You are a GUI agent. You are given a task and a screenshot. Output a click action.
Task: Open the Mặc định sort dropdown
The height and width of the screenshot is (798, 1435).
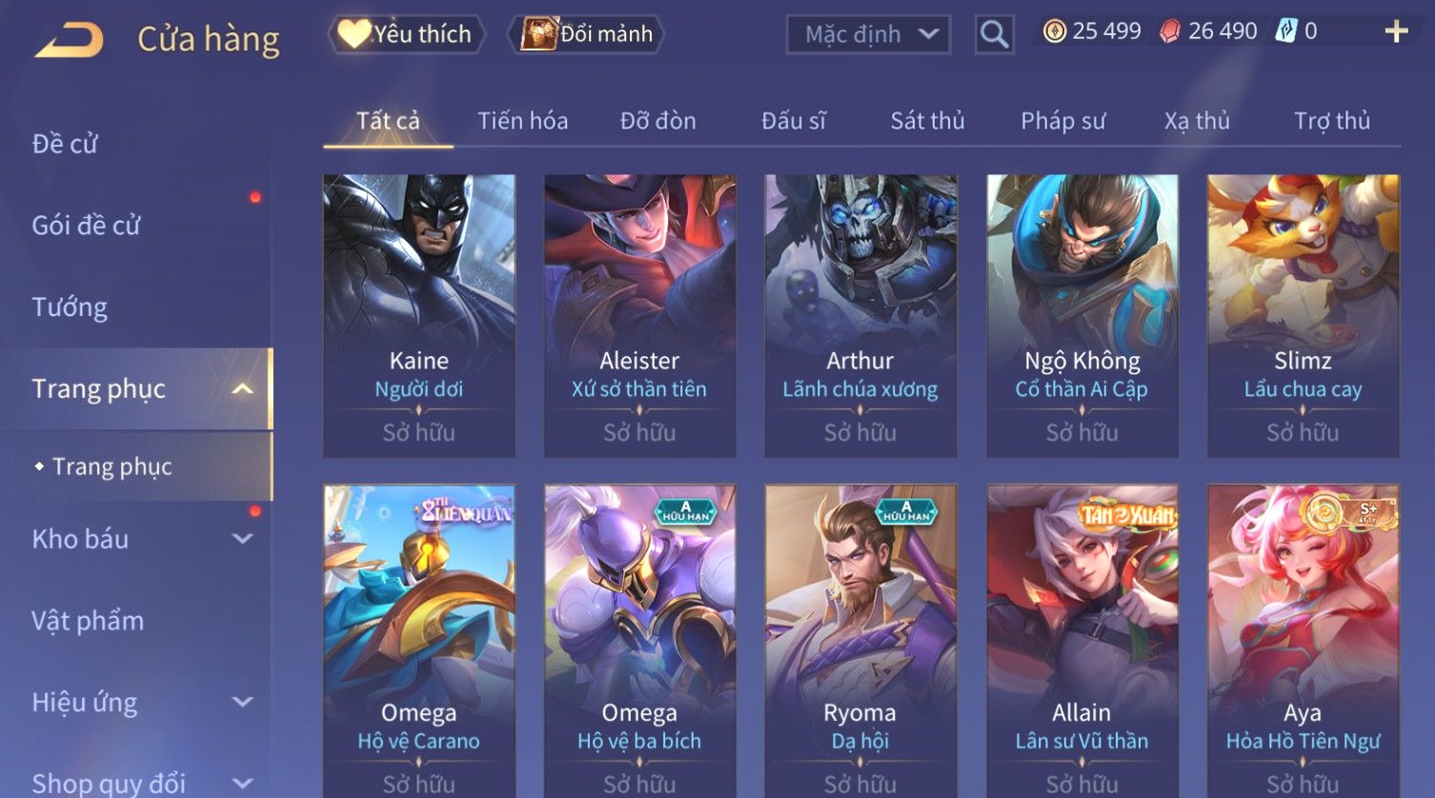(x=868, y=34)
